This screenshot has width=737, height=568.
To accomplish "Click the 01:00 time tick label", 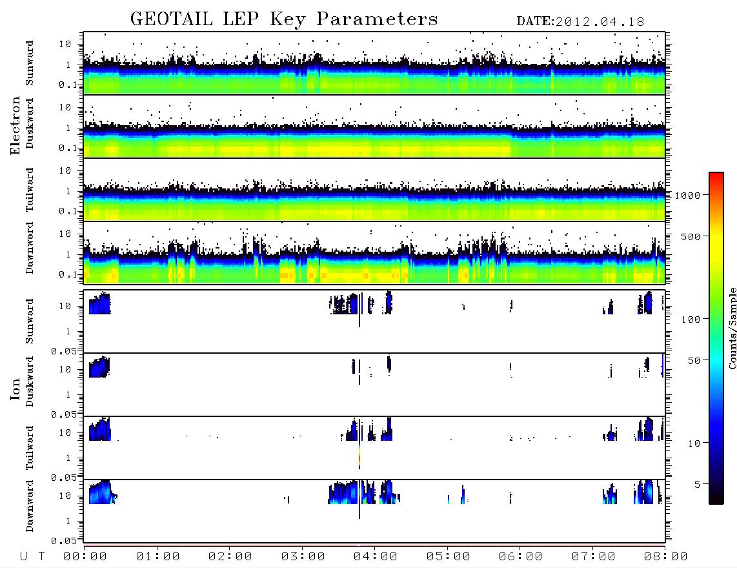I will [x=158, y=556].
